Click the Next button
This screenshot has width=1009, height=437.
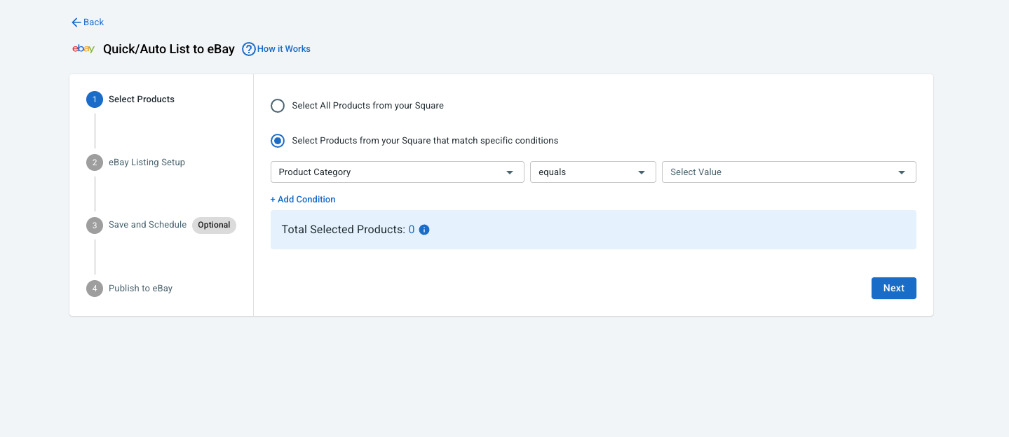pos(894,289)
